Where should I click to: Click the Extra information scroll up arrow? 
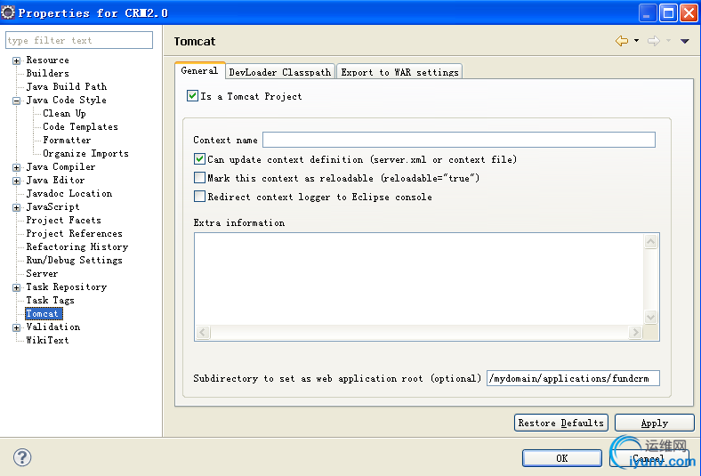pyautogui.click(x=650, y=242)
